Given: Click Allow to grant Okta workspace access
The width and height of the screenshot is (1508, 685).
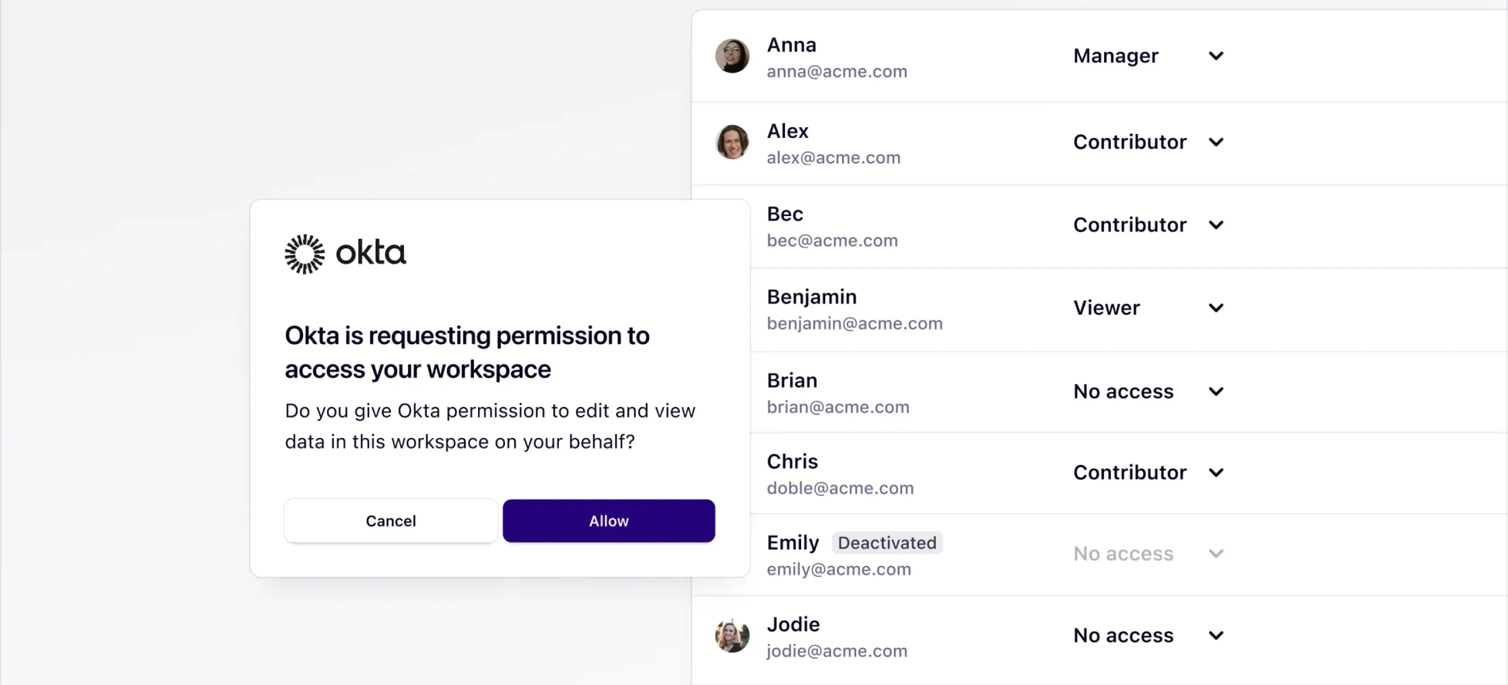Looking at the screenshot, I should (609, 521).
